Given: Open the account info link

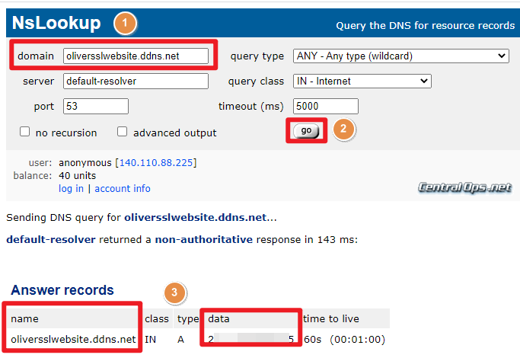Looking at the screenshot, I should [x=123, y=188].
